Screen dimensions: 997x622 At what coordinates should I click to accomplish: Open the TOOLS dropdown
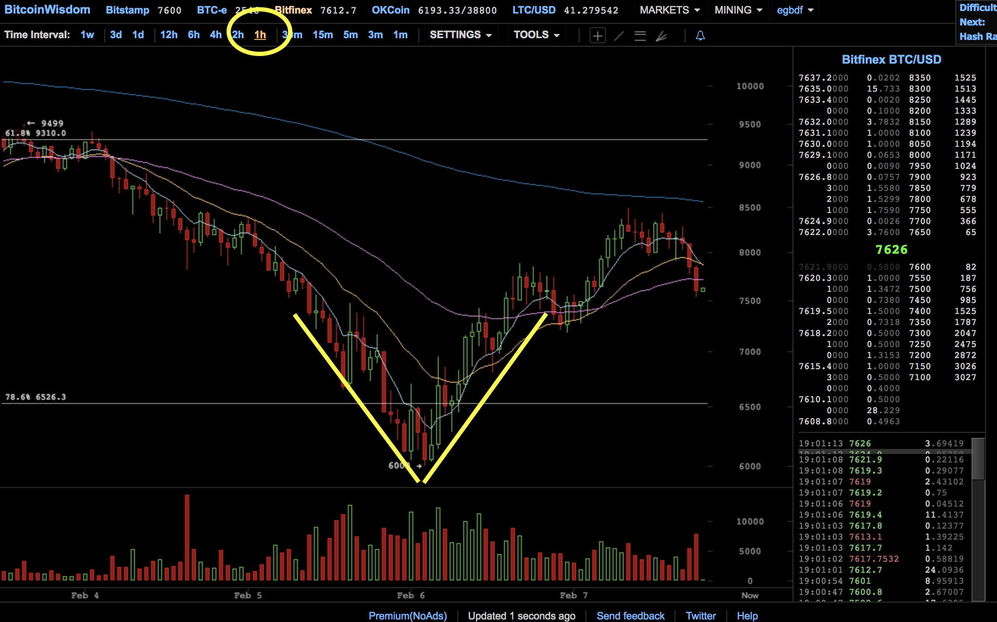point(537,35)
